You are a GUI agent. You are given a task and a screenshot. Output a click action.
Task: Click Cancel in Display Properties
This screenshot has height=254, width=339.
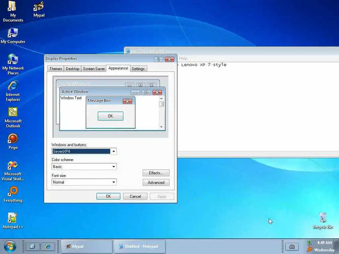click(135, 196)
